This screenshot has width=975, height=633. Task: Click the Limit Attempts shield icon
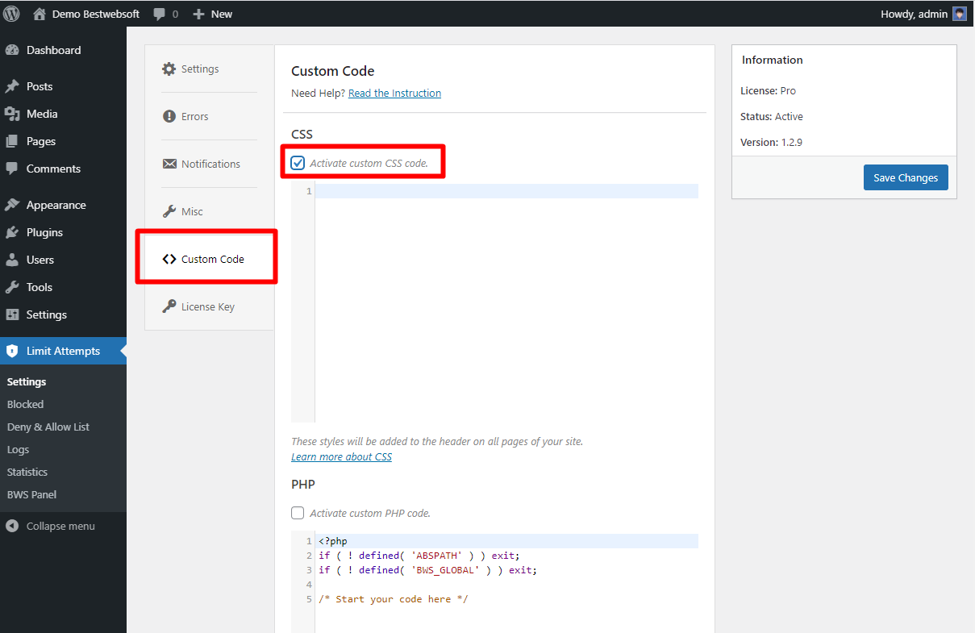point(12,351)
